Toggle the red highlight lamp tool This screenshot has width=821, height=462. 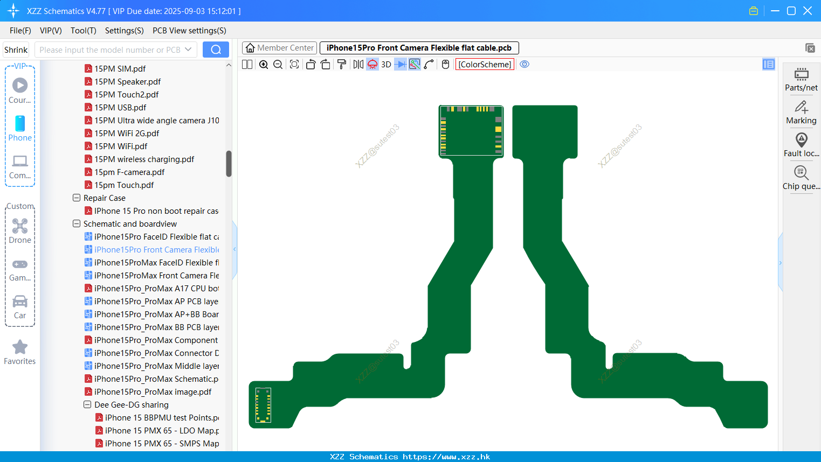[x=372, y=64]
